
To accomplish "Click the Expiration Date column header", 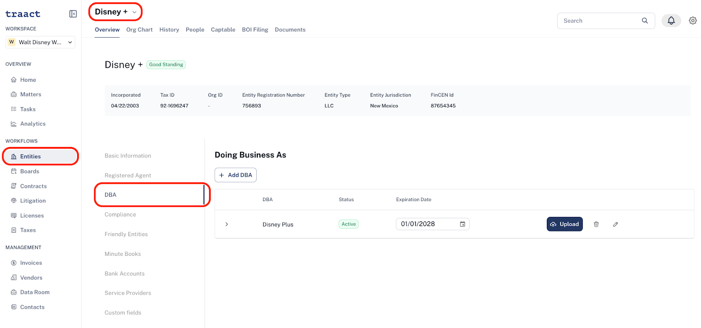I will pos(414,199).
